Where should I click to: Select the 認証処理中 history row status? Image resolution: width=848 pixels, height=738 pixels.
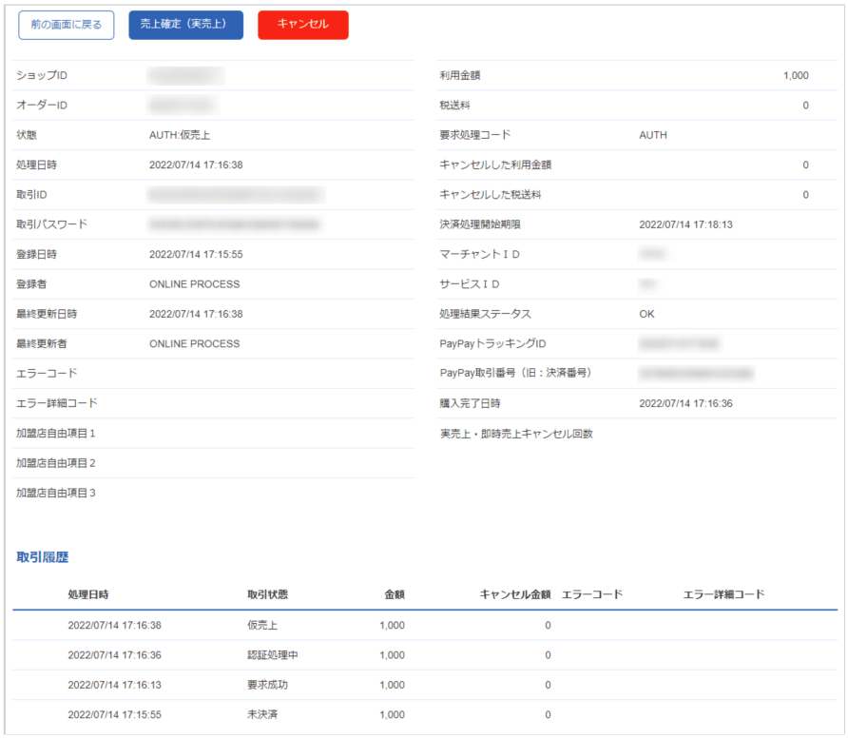(273, 655)
